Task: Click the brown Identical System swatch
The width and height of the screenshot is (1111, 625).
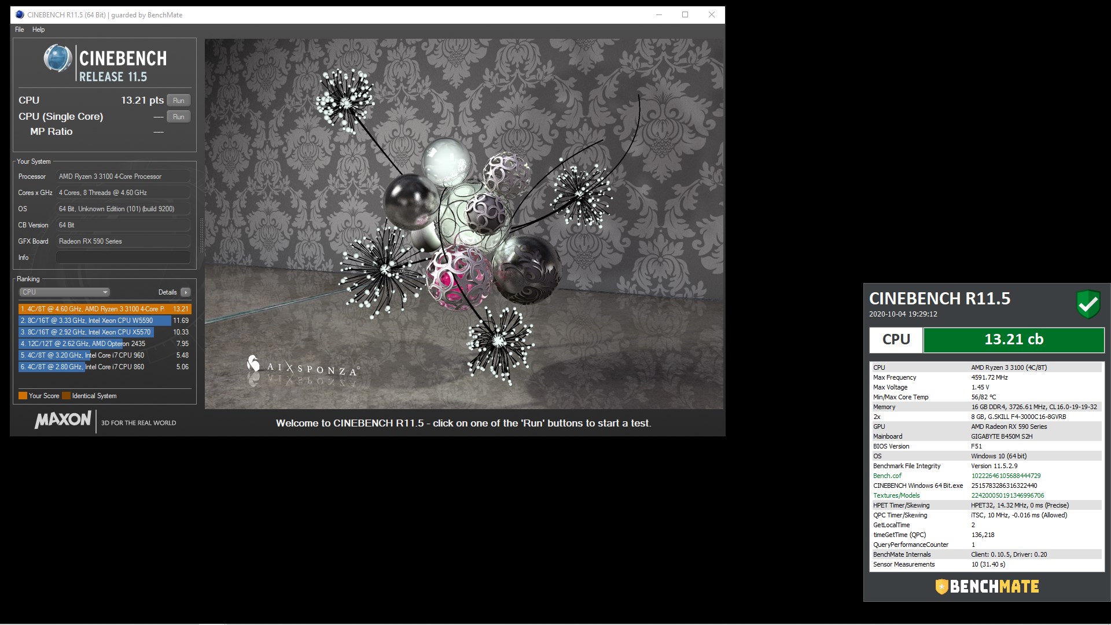Action: (x=66, y=396)
